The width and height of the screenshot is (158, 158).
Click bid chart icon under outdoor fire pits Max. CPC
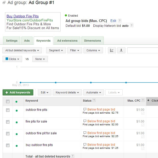point(143,113)
